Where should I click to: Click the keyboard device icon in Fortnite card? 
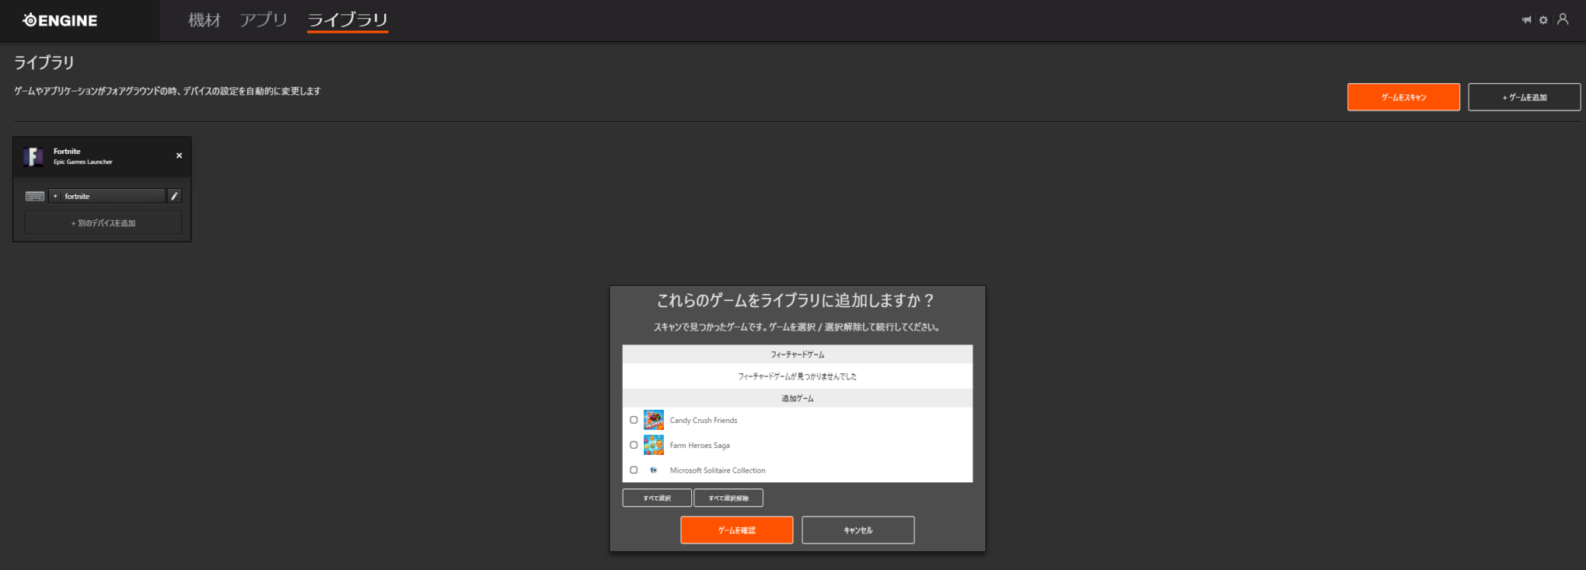(x=35, y=196)
